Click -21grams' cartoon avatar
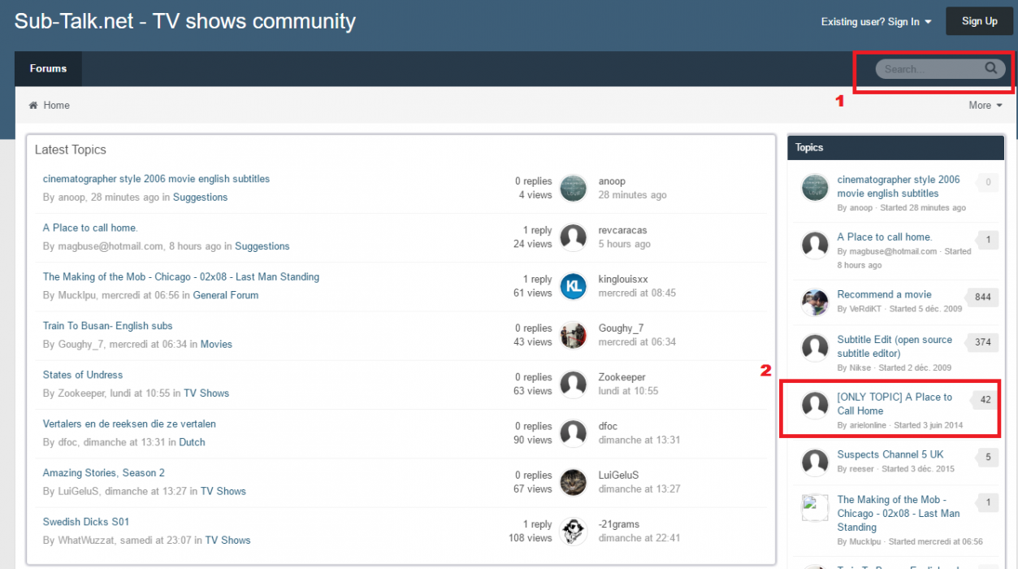 coord(574,531)
